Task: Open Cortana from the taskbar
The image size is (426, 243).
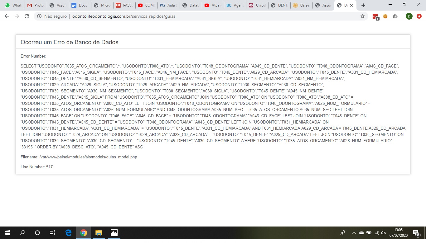Action: [37, 233]
